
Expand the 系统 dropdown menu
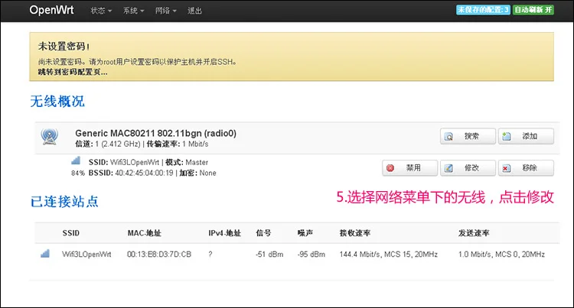(x=133, y=11)
